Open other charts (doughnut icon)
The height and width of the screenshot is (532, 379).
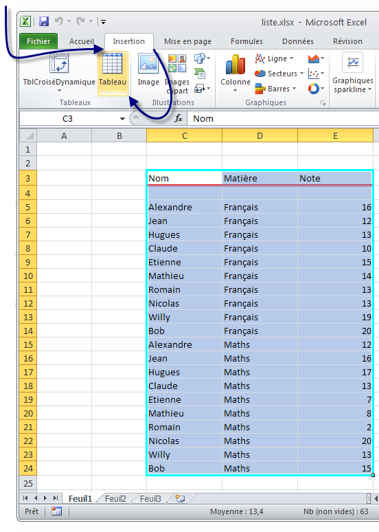click(316, 89)
